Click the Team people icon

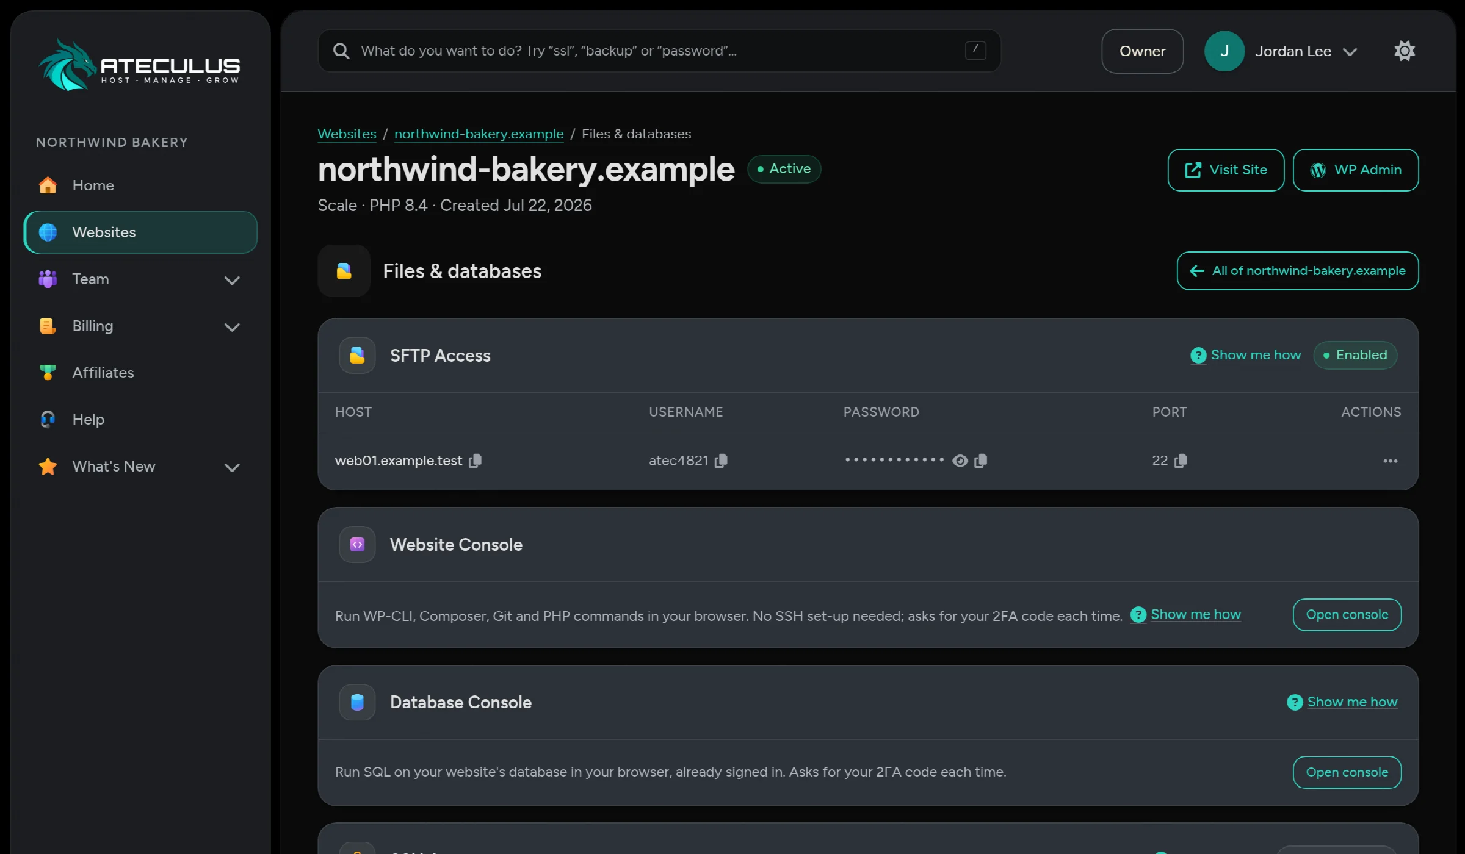coord(48,279)
